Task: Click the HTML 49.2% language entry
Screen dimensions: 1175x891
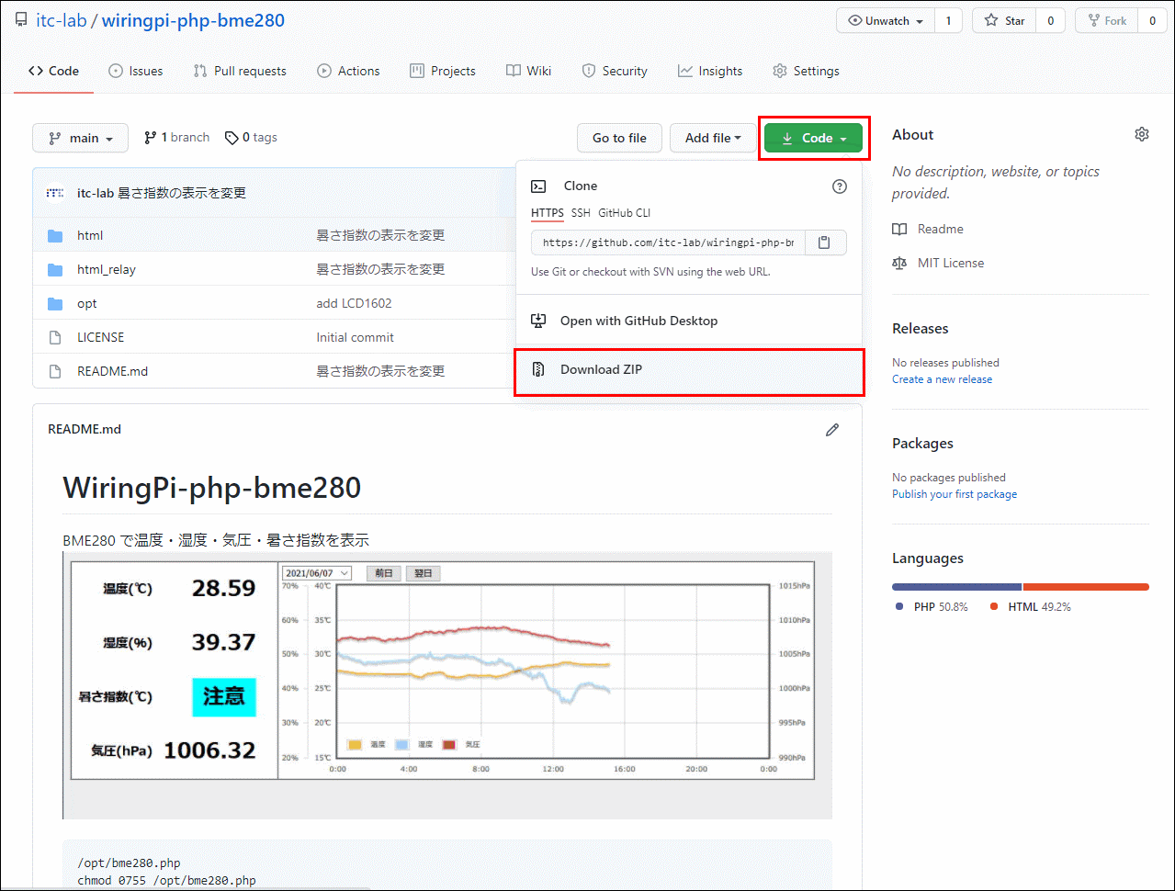Action: [x=1030, y=607]
